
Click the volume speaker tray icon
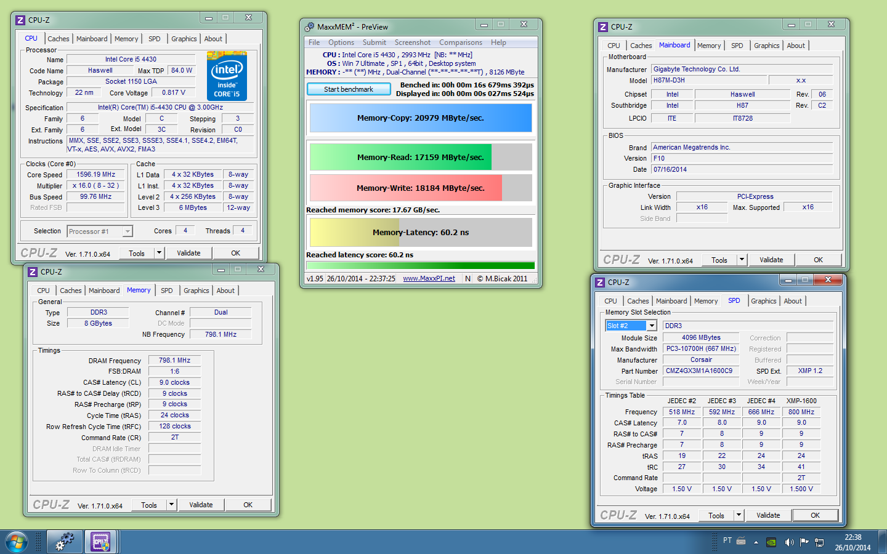[788, 542]
